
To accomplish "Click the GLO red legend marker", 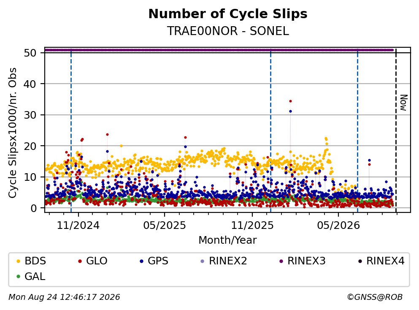I will [80, 261].
